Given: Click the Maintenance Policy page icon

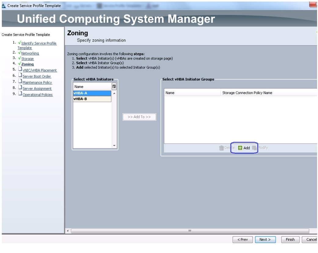Looking at the screenshot, I should 20,81.
